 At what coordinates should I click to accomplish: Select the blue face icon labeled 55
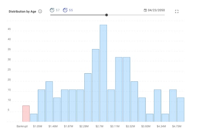click(x=65, y=10)
